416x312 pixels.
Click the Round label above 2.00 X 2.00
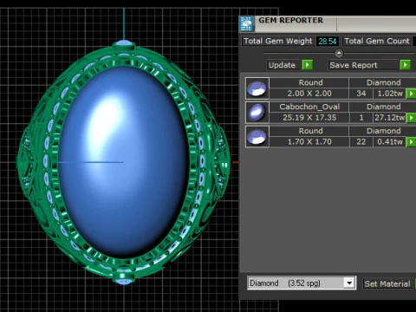coord(309,82)
